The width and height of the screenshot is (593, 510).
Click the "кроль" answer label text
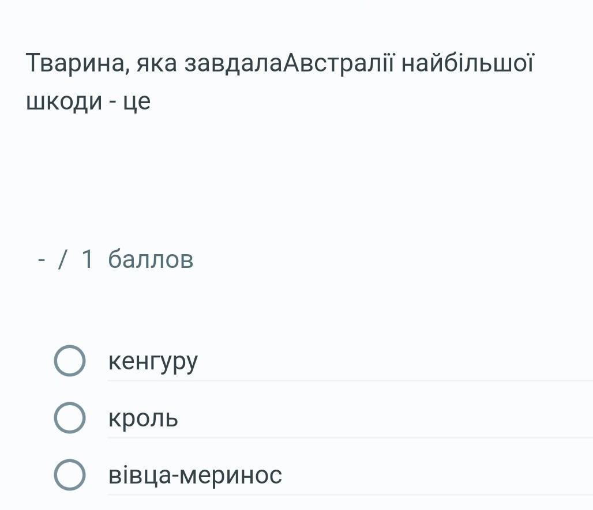point(143,418)
